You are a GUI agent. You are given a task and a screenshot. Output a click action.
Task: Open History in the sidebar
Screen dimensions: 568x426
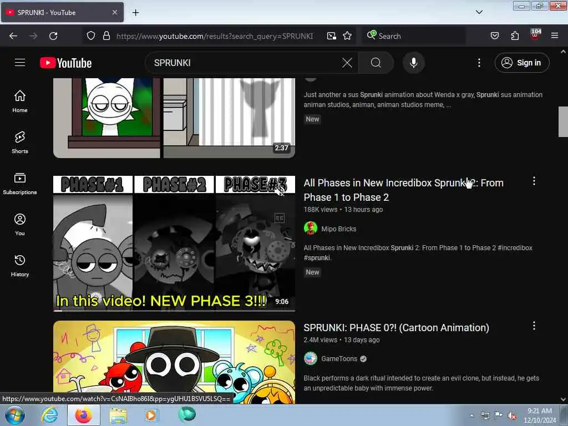[x=20, y=265]
